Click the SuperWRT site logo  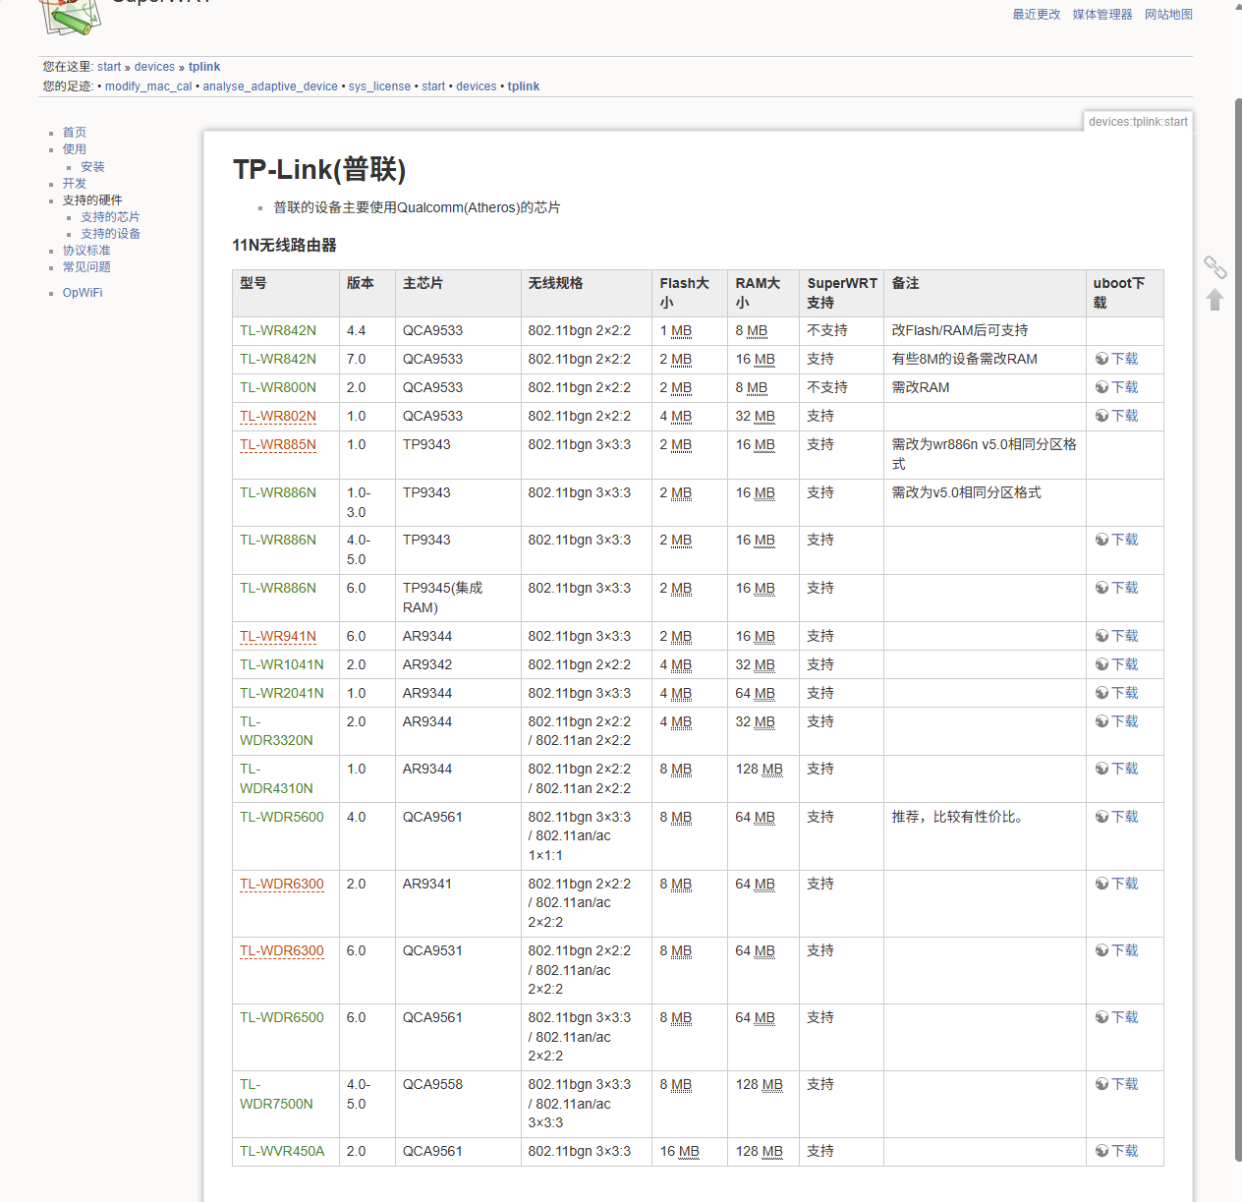tap(71, 16)
